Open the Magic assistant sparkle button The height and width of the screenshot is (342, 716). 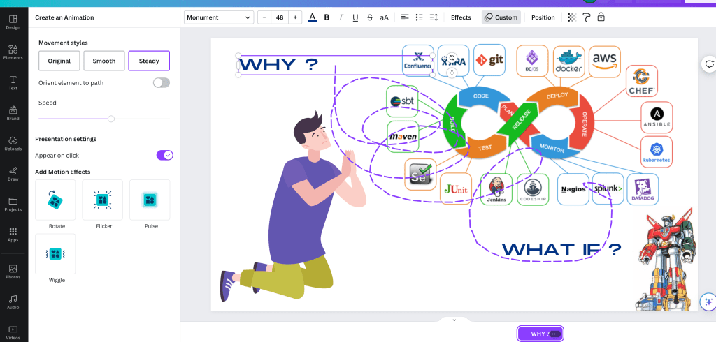pos(708,302)
